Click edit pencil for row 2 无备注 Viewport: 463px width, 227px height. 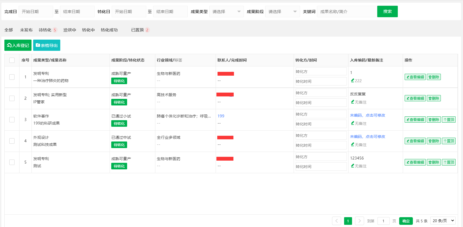(x=353, y=102)
